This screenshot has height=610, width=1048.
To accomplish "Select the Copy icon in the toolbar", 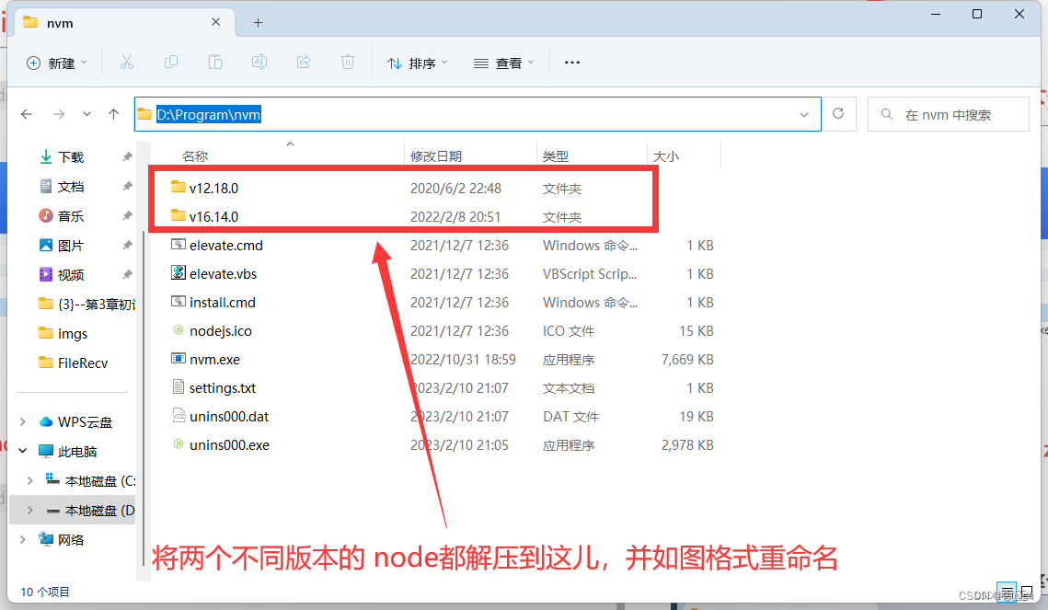I will pyautogui.click(x=171, y=62).
